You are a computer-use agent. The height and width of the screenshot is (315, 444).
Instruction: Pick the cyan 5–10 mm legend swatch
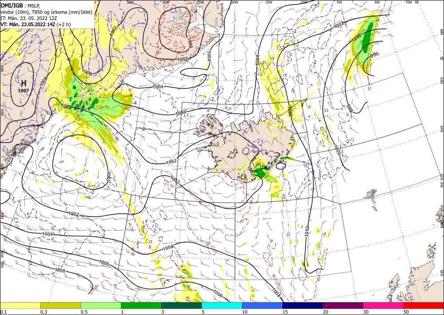(x=222, y=305)
